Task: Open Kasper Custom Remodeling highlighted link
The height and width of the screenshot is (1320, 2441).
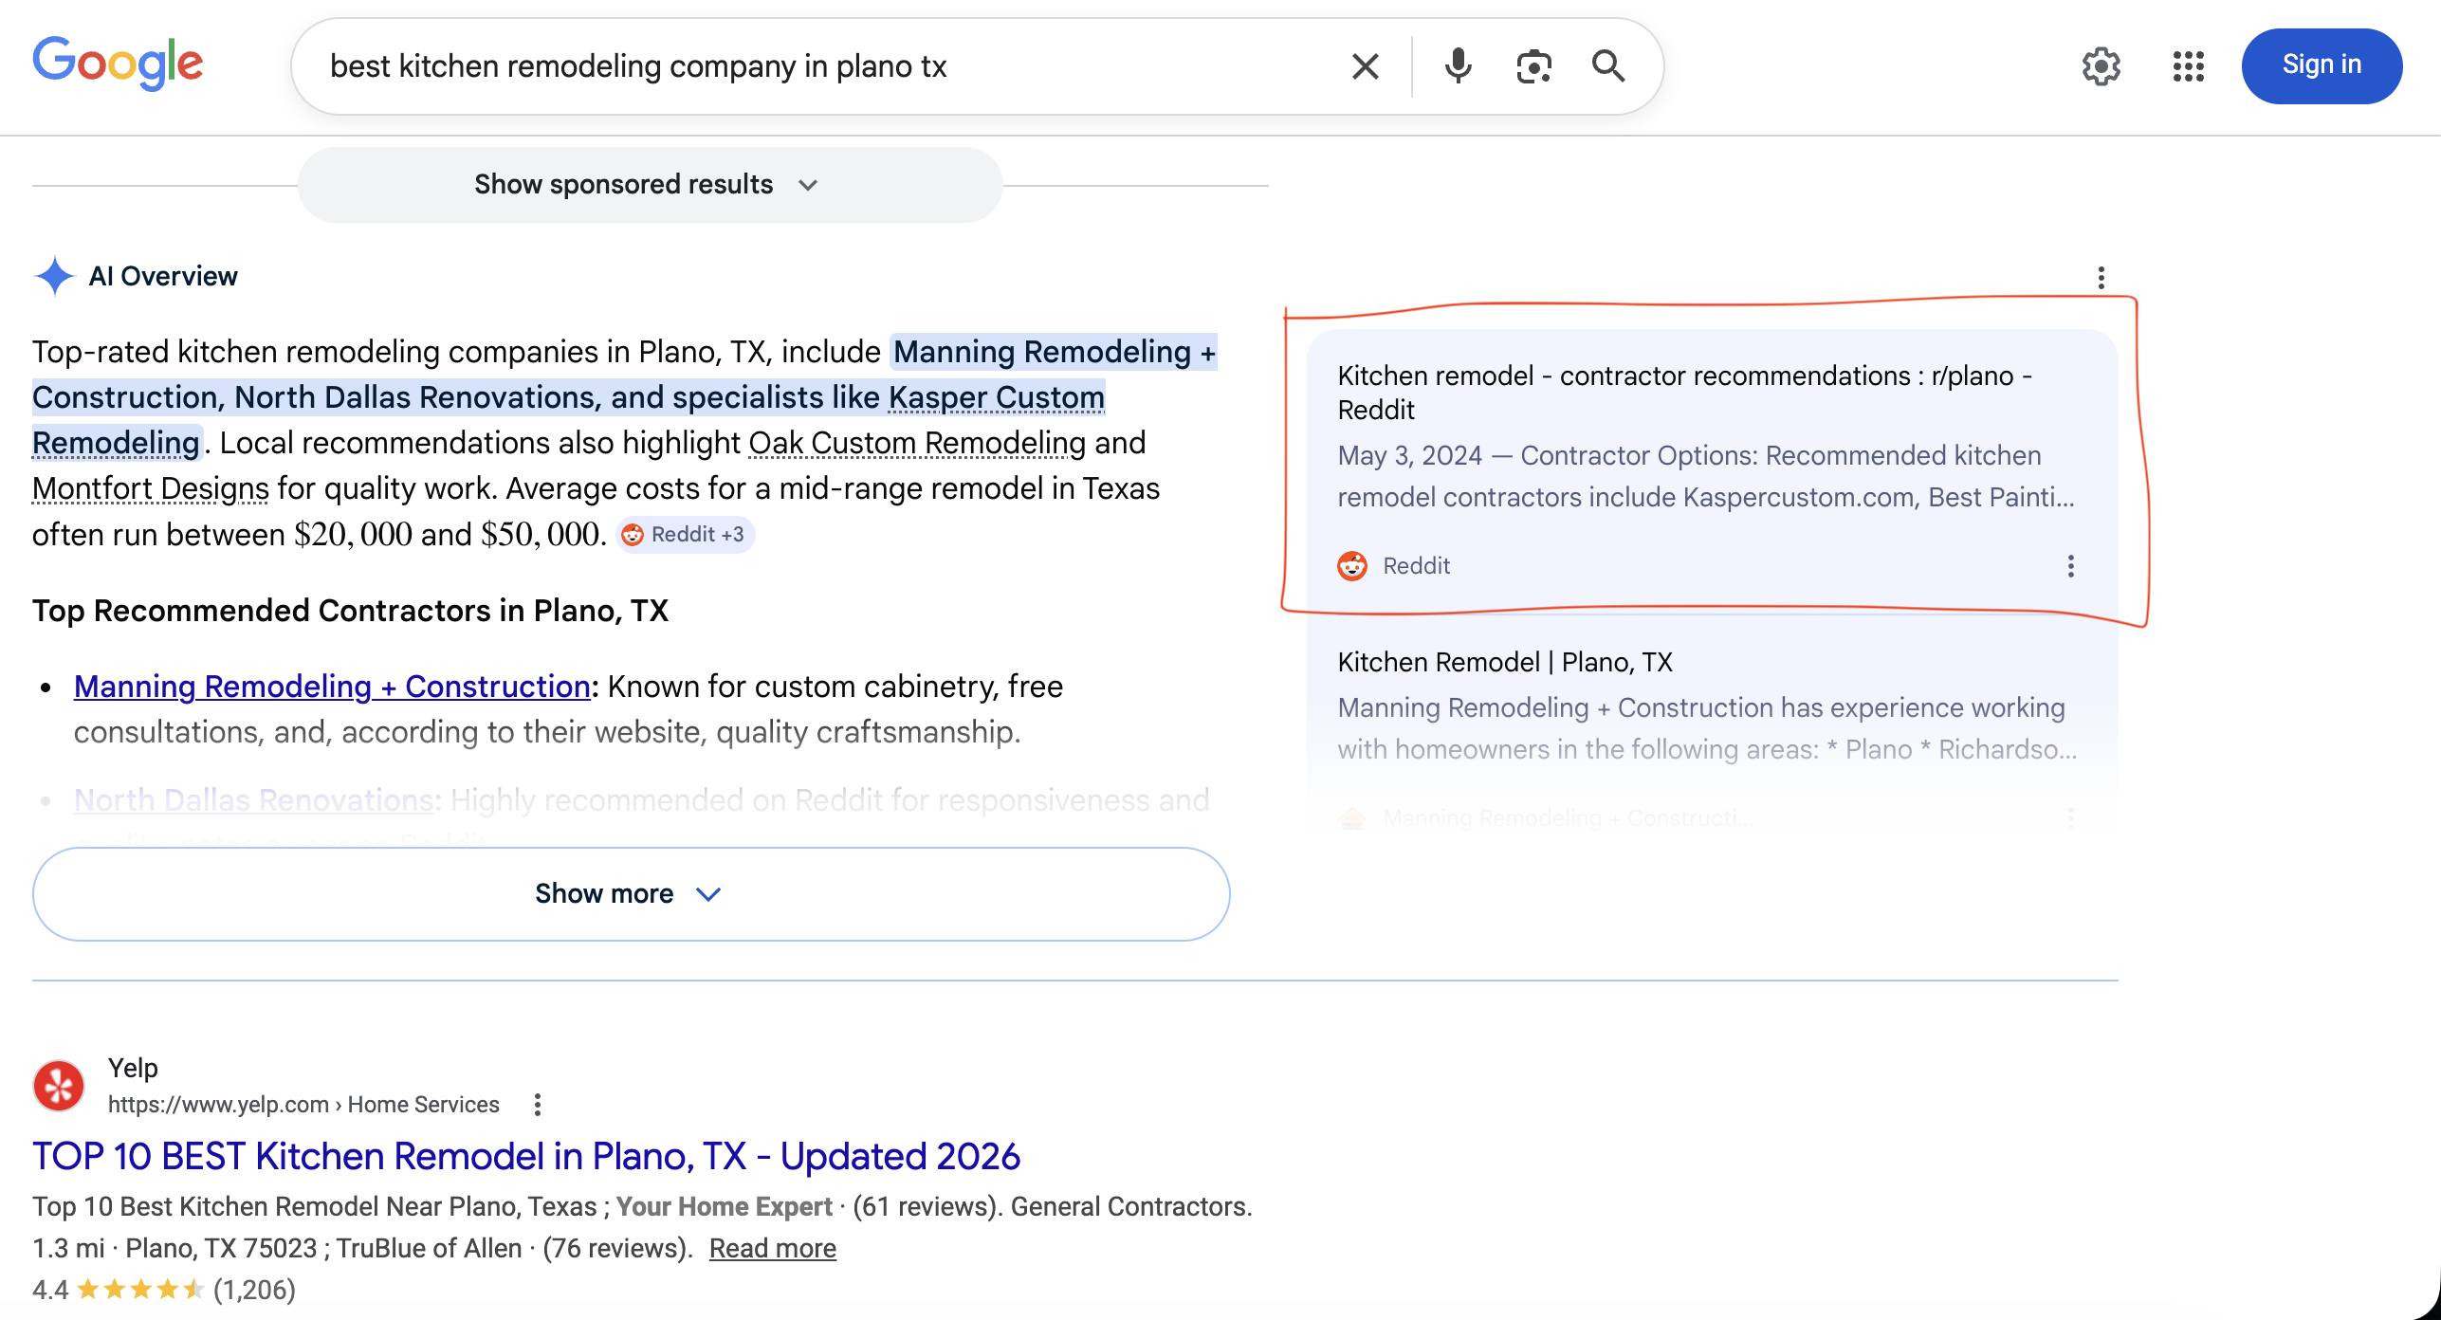Action: (997, 397)
